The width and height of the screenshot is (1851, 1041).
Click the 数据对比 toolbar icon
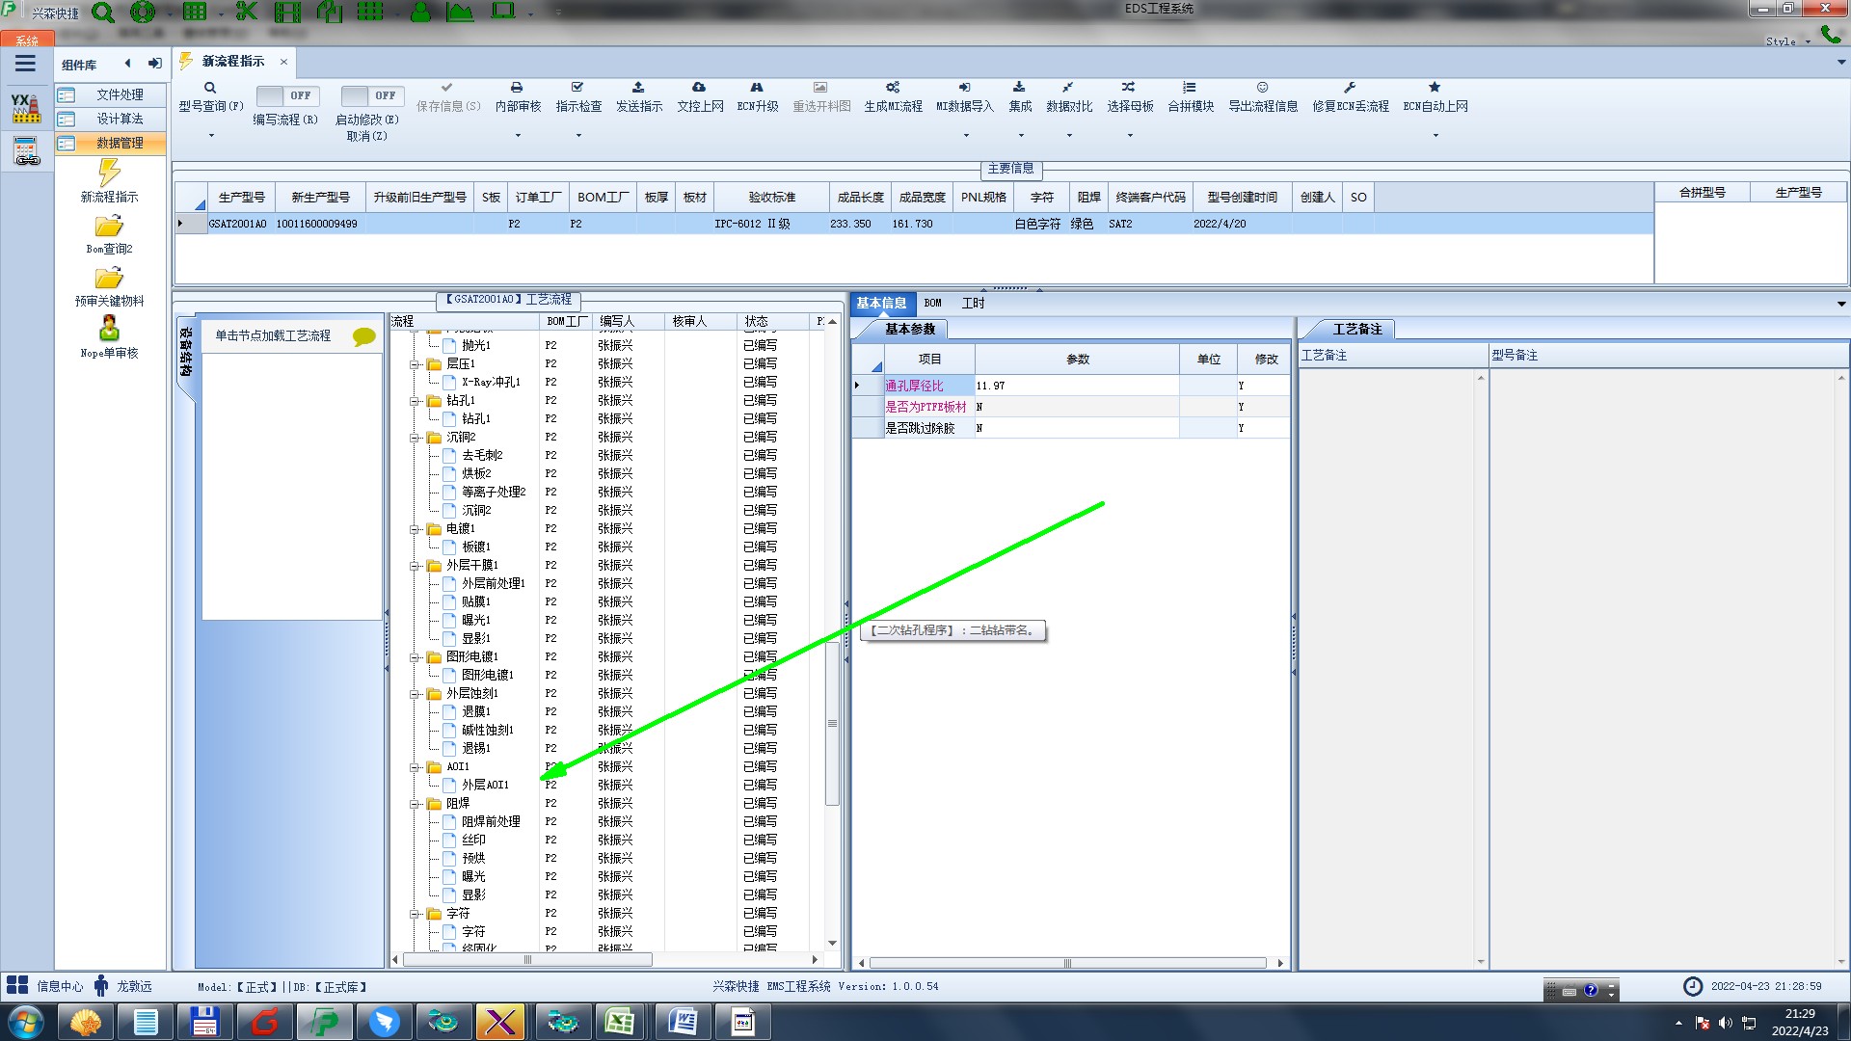tap(1068, 88)
